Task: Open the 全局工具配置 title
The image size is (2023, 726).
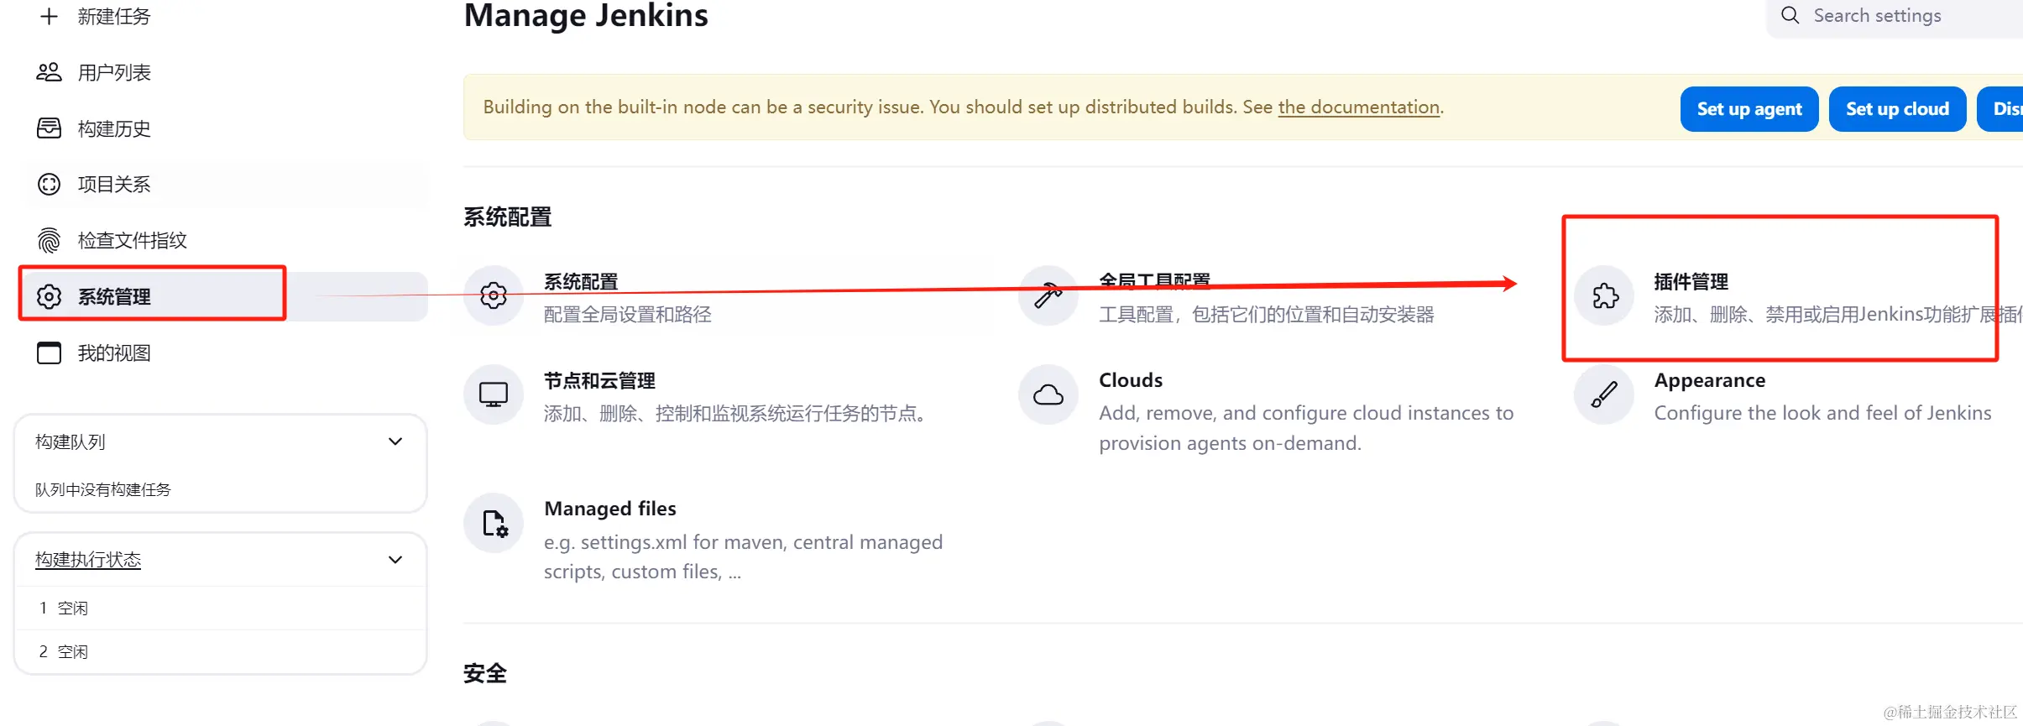Action: [1155, 281]
